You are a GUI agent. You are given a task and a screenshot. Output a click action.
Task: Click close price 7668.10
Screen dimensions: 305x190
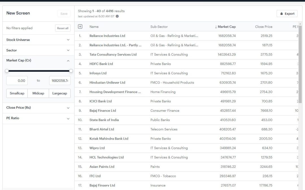pos(266,111)
